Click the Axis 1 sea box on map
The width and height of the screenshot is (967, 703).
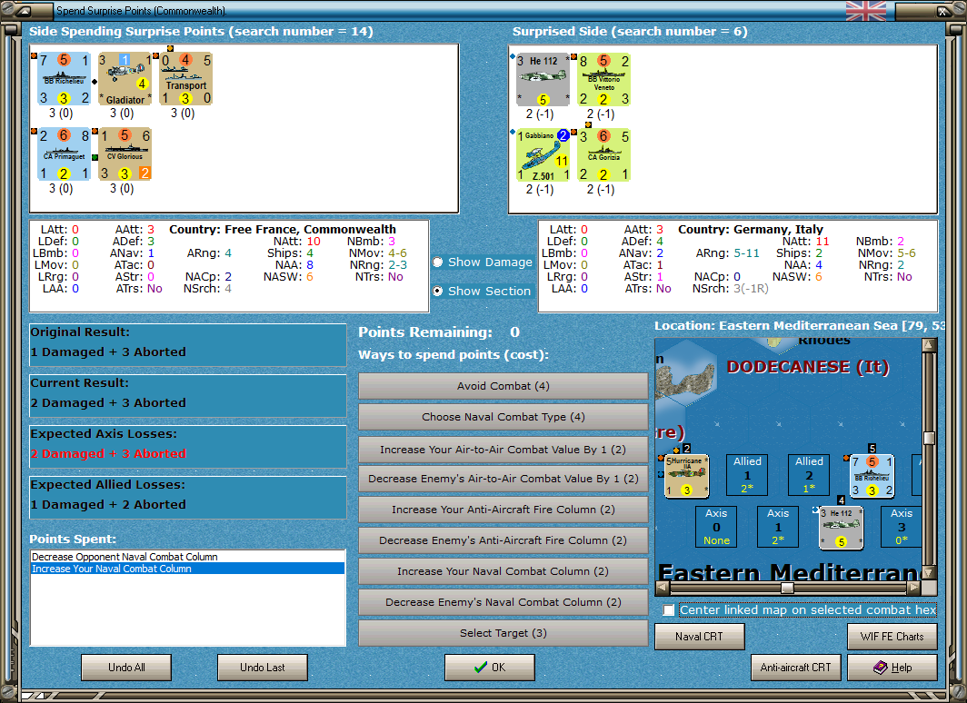coord(778,527)
